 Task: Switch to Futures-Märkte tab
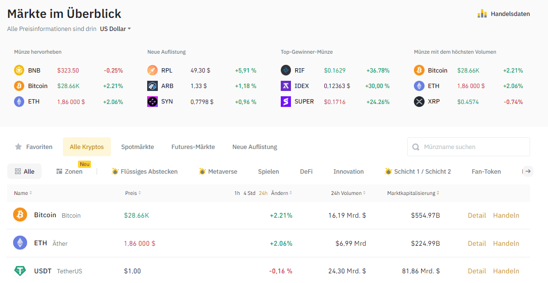pyautogui.click(x=193, y=147)
